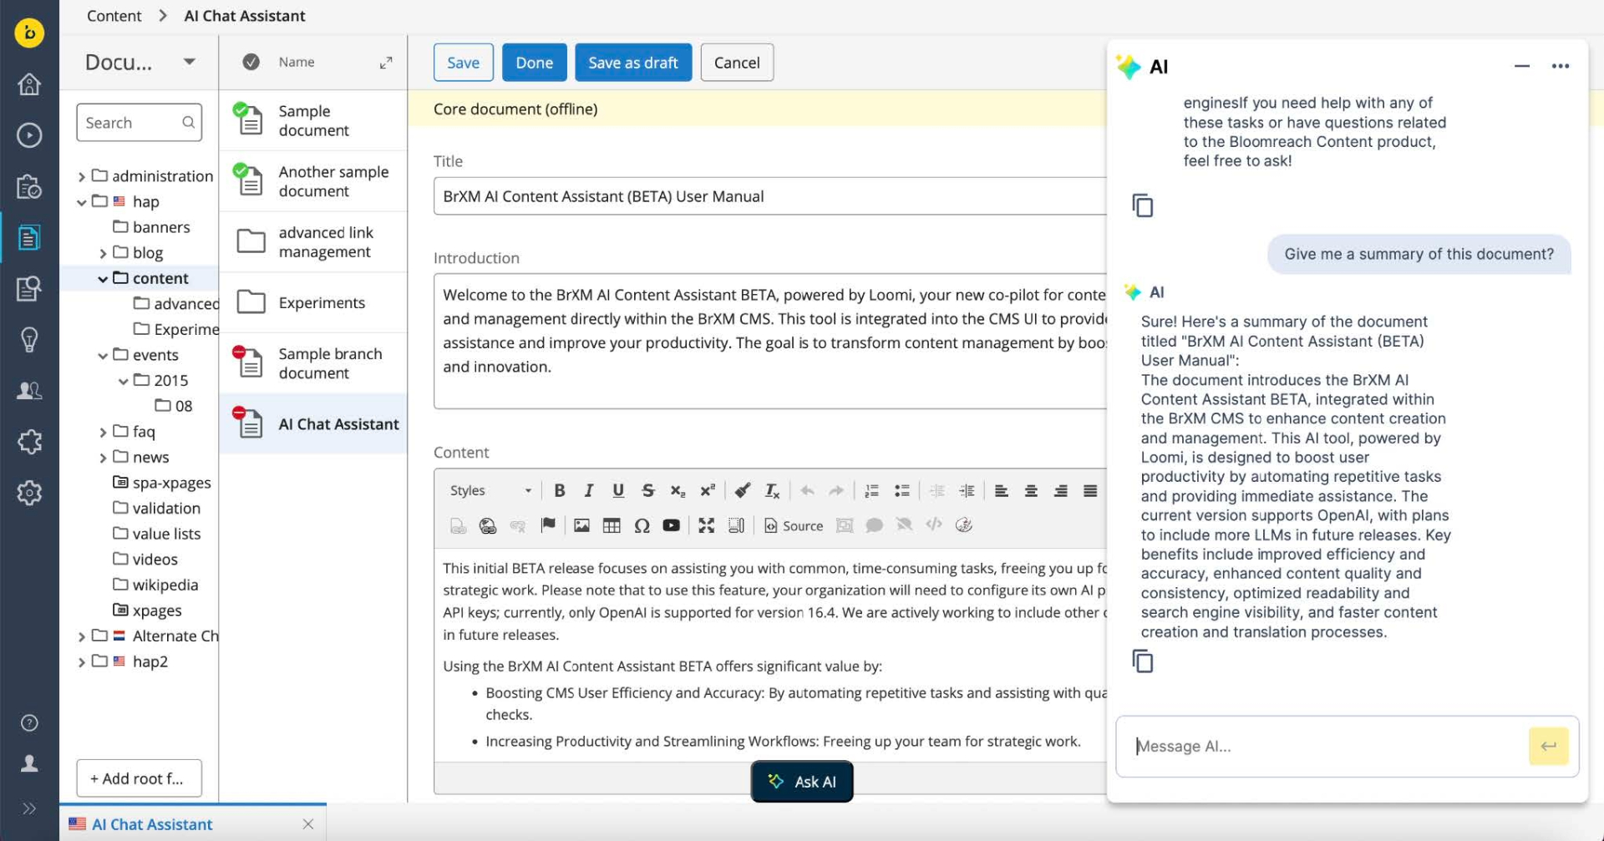This screenshot has height=841, width=1604.
Task: Collapse the content folder
Action: point(103,279)
